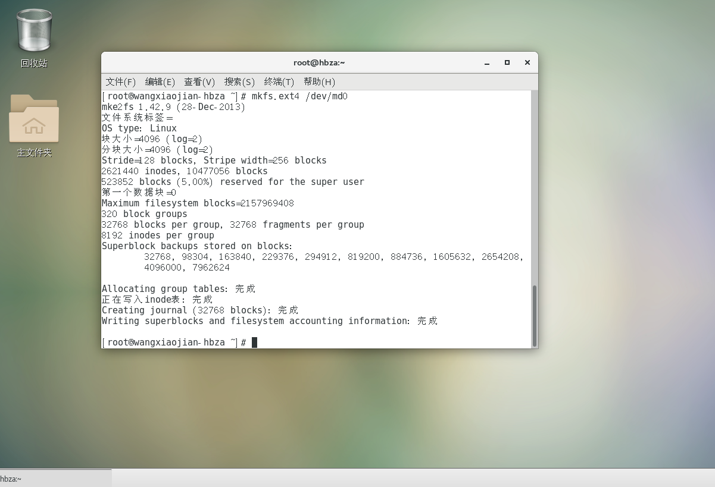Image resolution: width=715 pixels, height=487 pixels.
Task: Close the root@hbza terminal window
Action: tap(527, 62)
